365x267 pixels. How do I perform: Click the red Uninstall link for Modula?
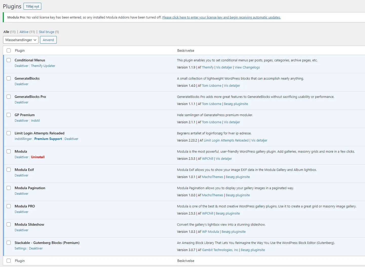click(38, 157)
